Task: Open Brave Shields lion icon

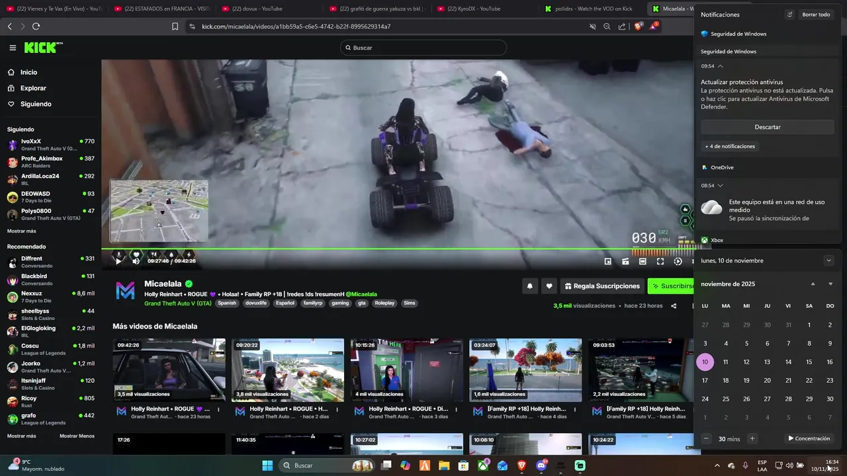Action: coord(639,26)
